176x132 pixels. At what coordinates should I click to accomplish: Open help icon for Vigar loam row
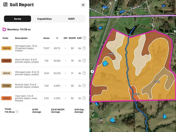click(x=84, y=98)
